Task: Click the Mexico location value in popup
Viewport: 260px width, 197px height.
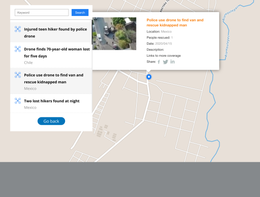Action: 166,32
